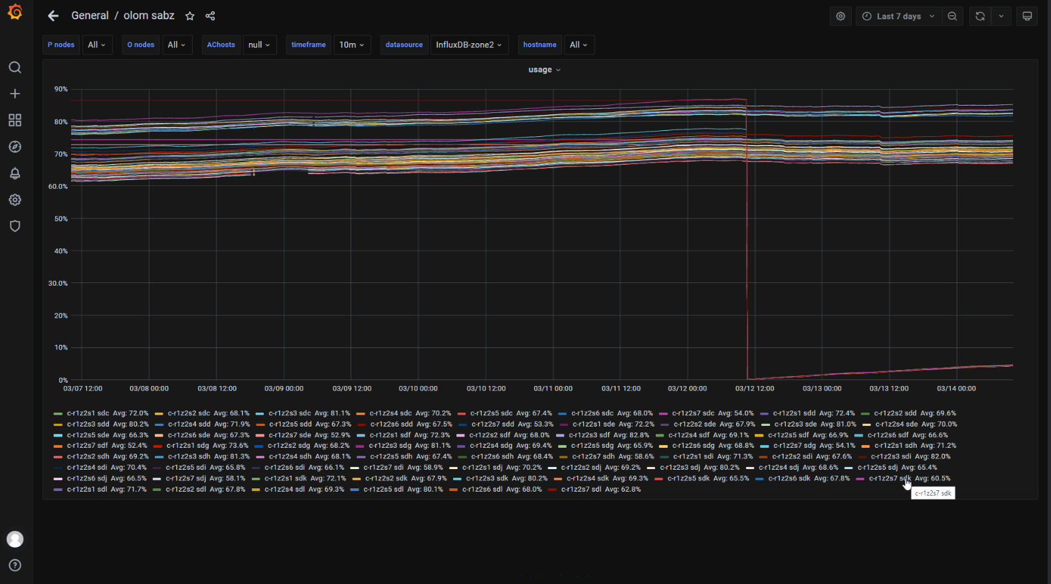
Task: Click the Grafana logo home icon
Action: click(x=15, y=13)
